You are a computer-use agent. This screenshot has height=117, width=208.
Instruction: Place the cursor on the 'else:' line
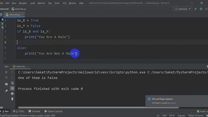tap(22, 48)
